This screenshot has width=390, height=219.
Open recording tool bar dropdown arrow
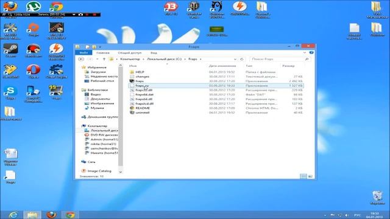[74, 15]
